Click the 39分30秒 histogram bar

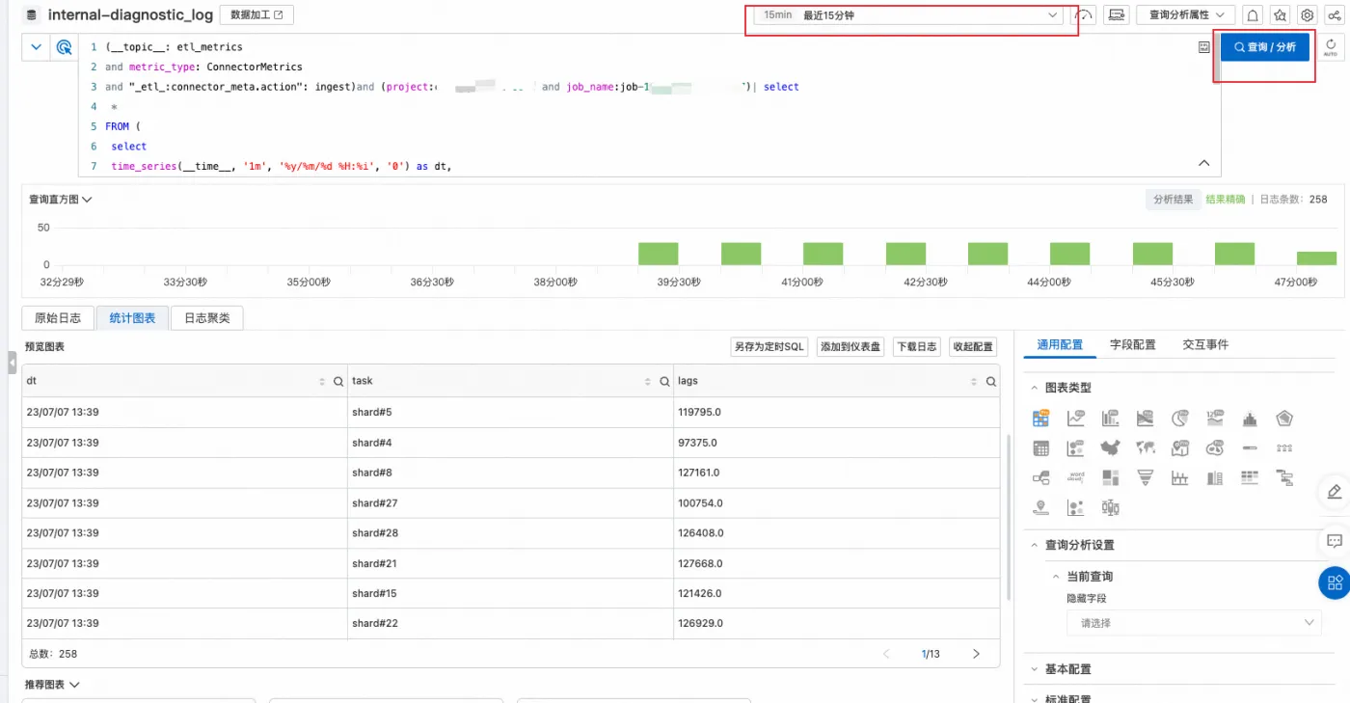(658, 254)
